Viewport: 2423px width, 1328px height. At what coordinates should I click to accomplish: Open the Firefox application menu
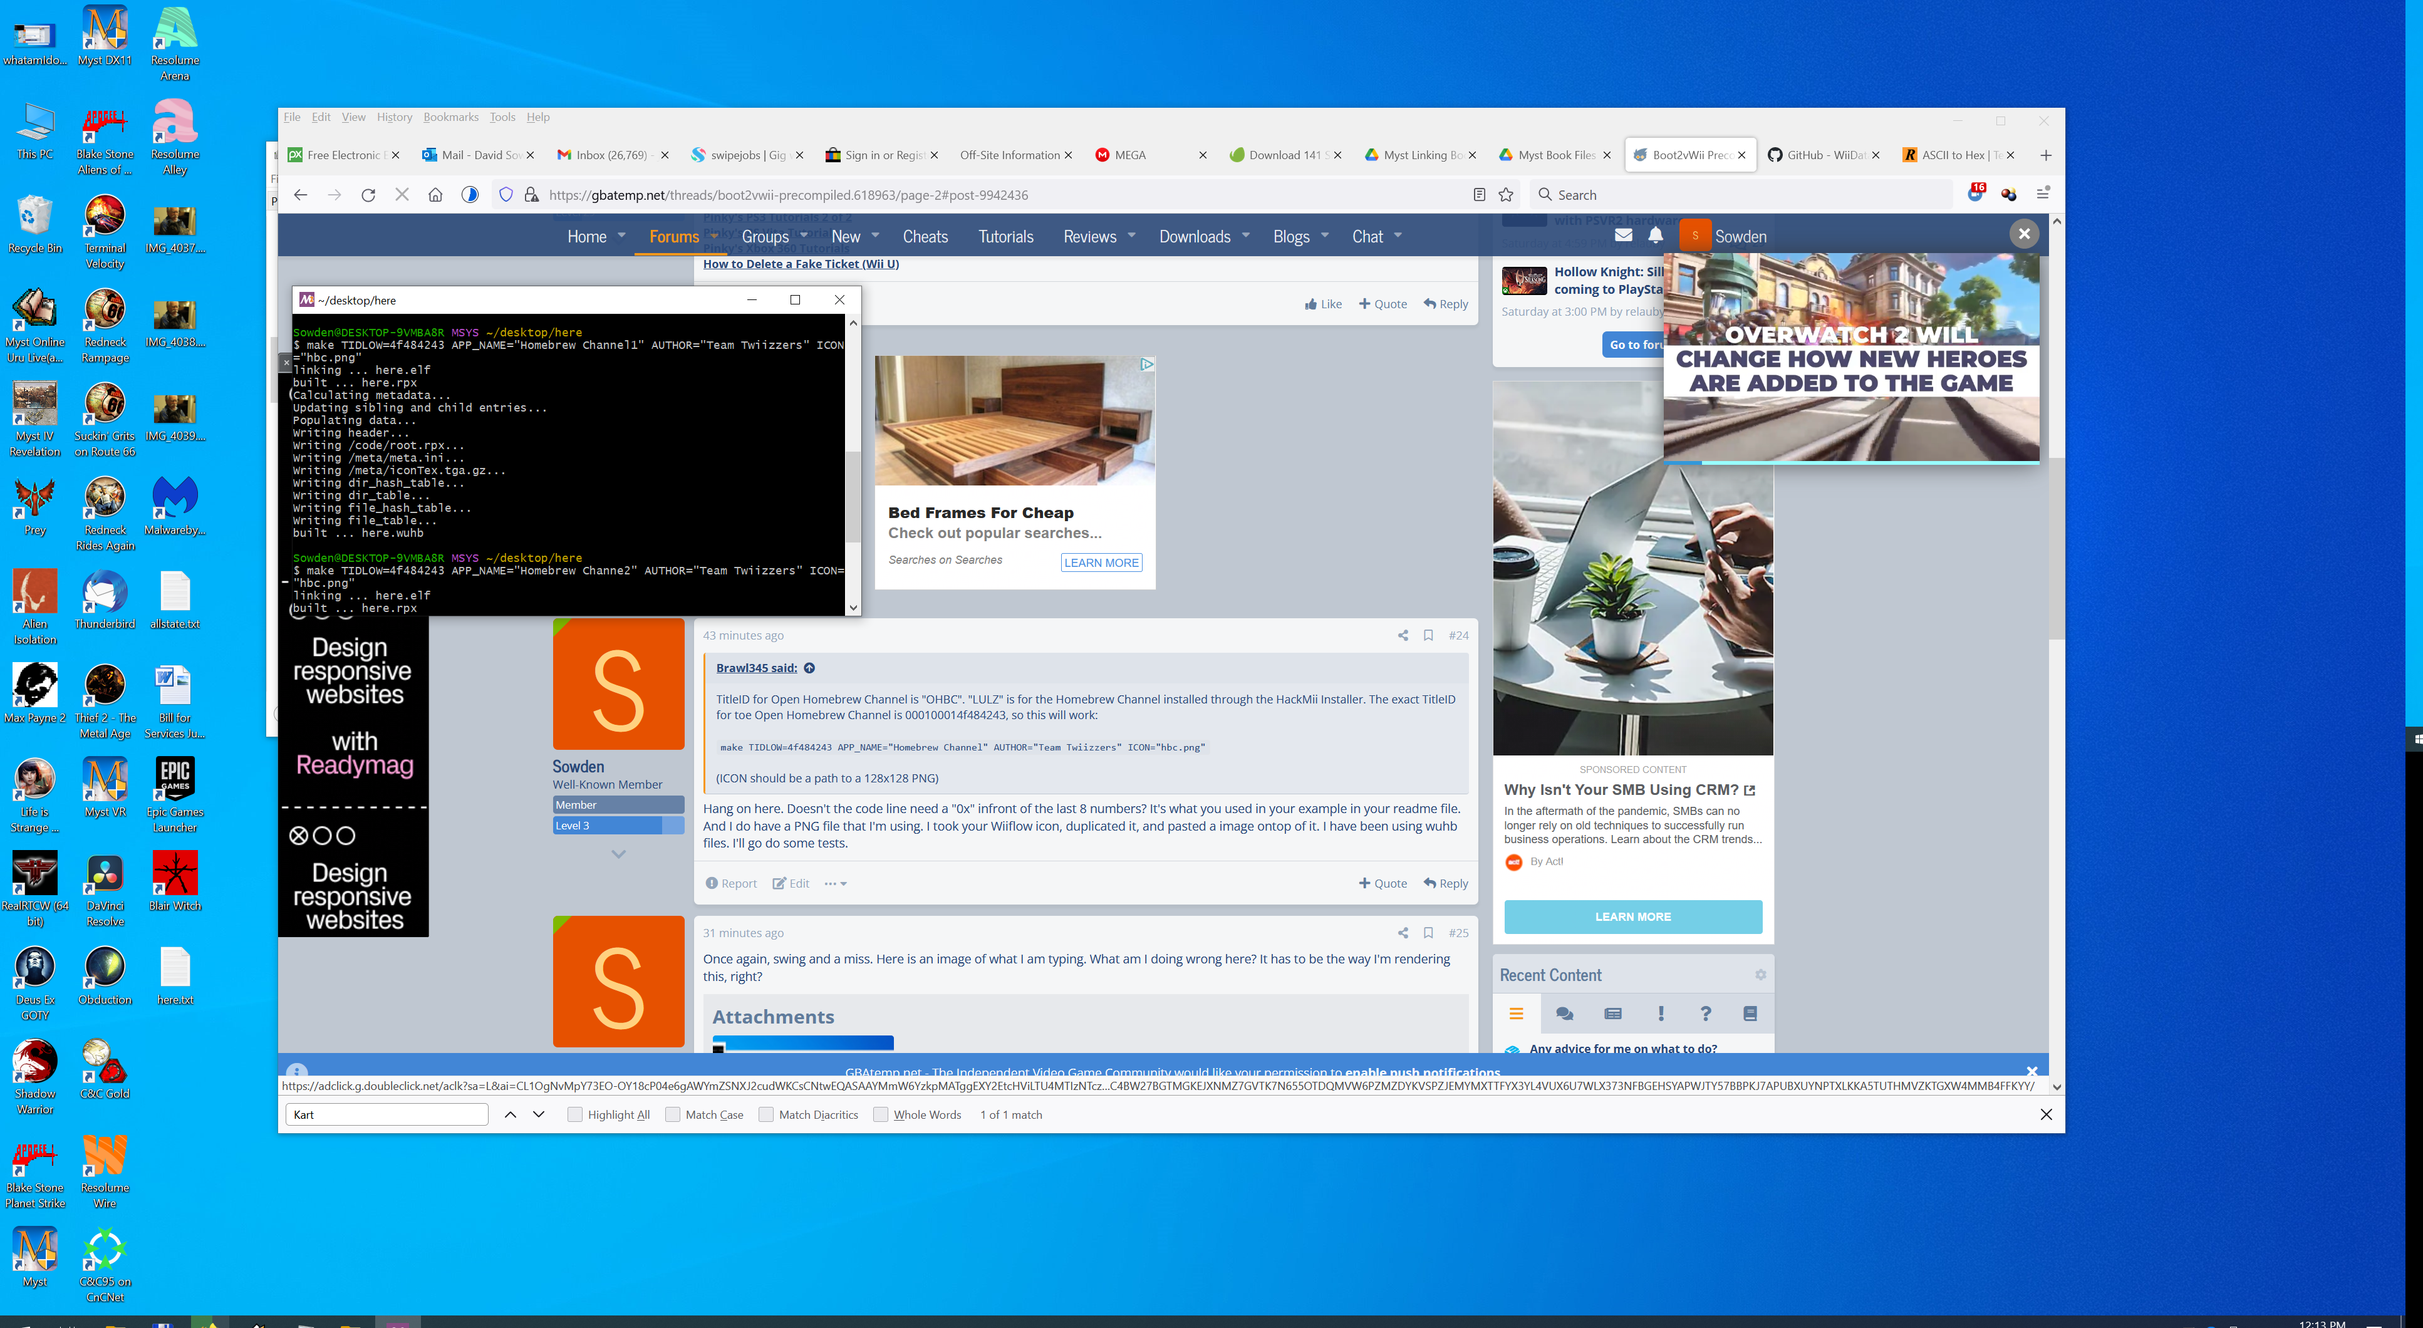click(x=2042, y=194)
